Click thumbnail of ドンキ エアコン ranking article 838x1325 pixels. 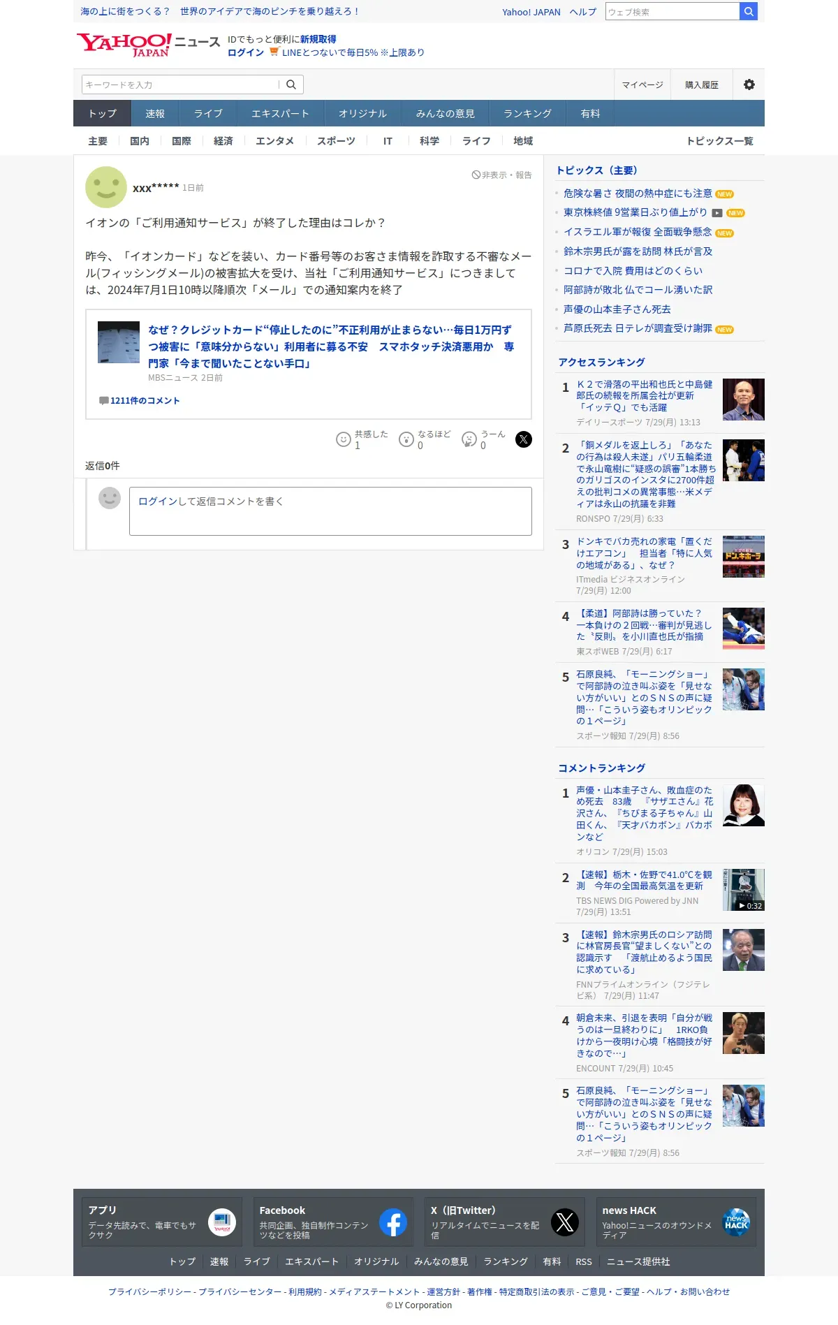click(744, 557)
